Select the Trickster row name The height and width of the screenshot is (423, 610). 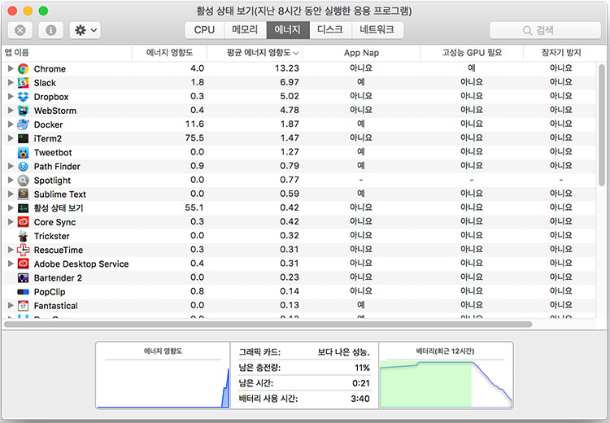point(52,236)
